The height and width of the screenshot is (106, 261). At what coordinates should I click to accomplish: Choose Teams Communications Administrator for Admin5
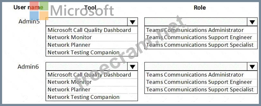[195, 30]
